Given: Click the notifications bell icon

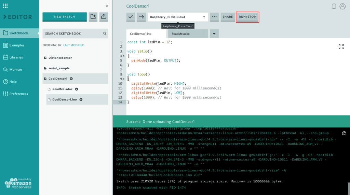Looking at the screenshot, I should pos(334,6).
